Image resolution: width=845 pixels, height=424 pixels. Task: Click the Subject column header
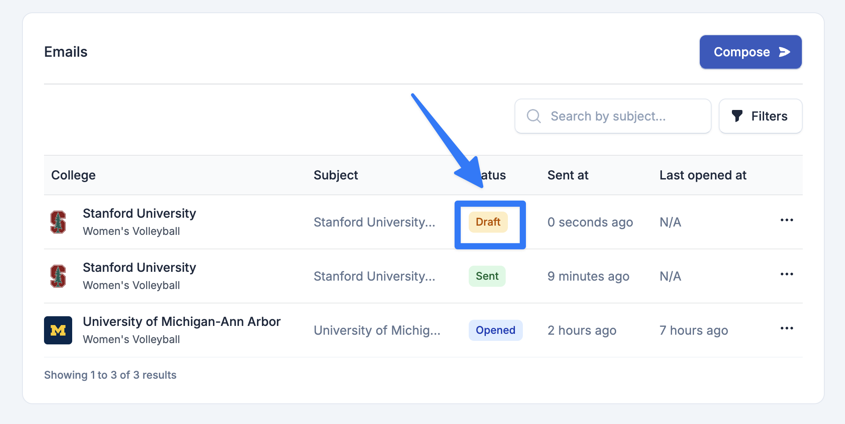point(336,175)
